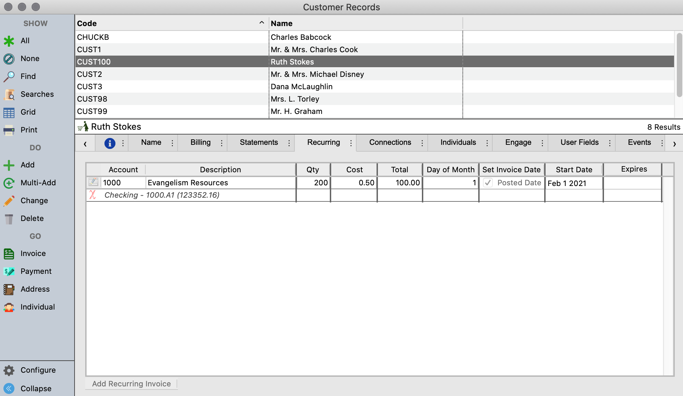Click the trash can Delete icon

pos(9,219)
